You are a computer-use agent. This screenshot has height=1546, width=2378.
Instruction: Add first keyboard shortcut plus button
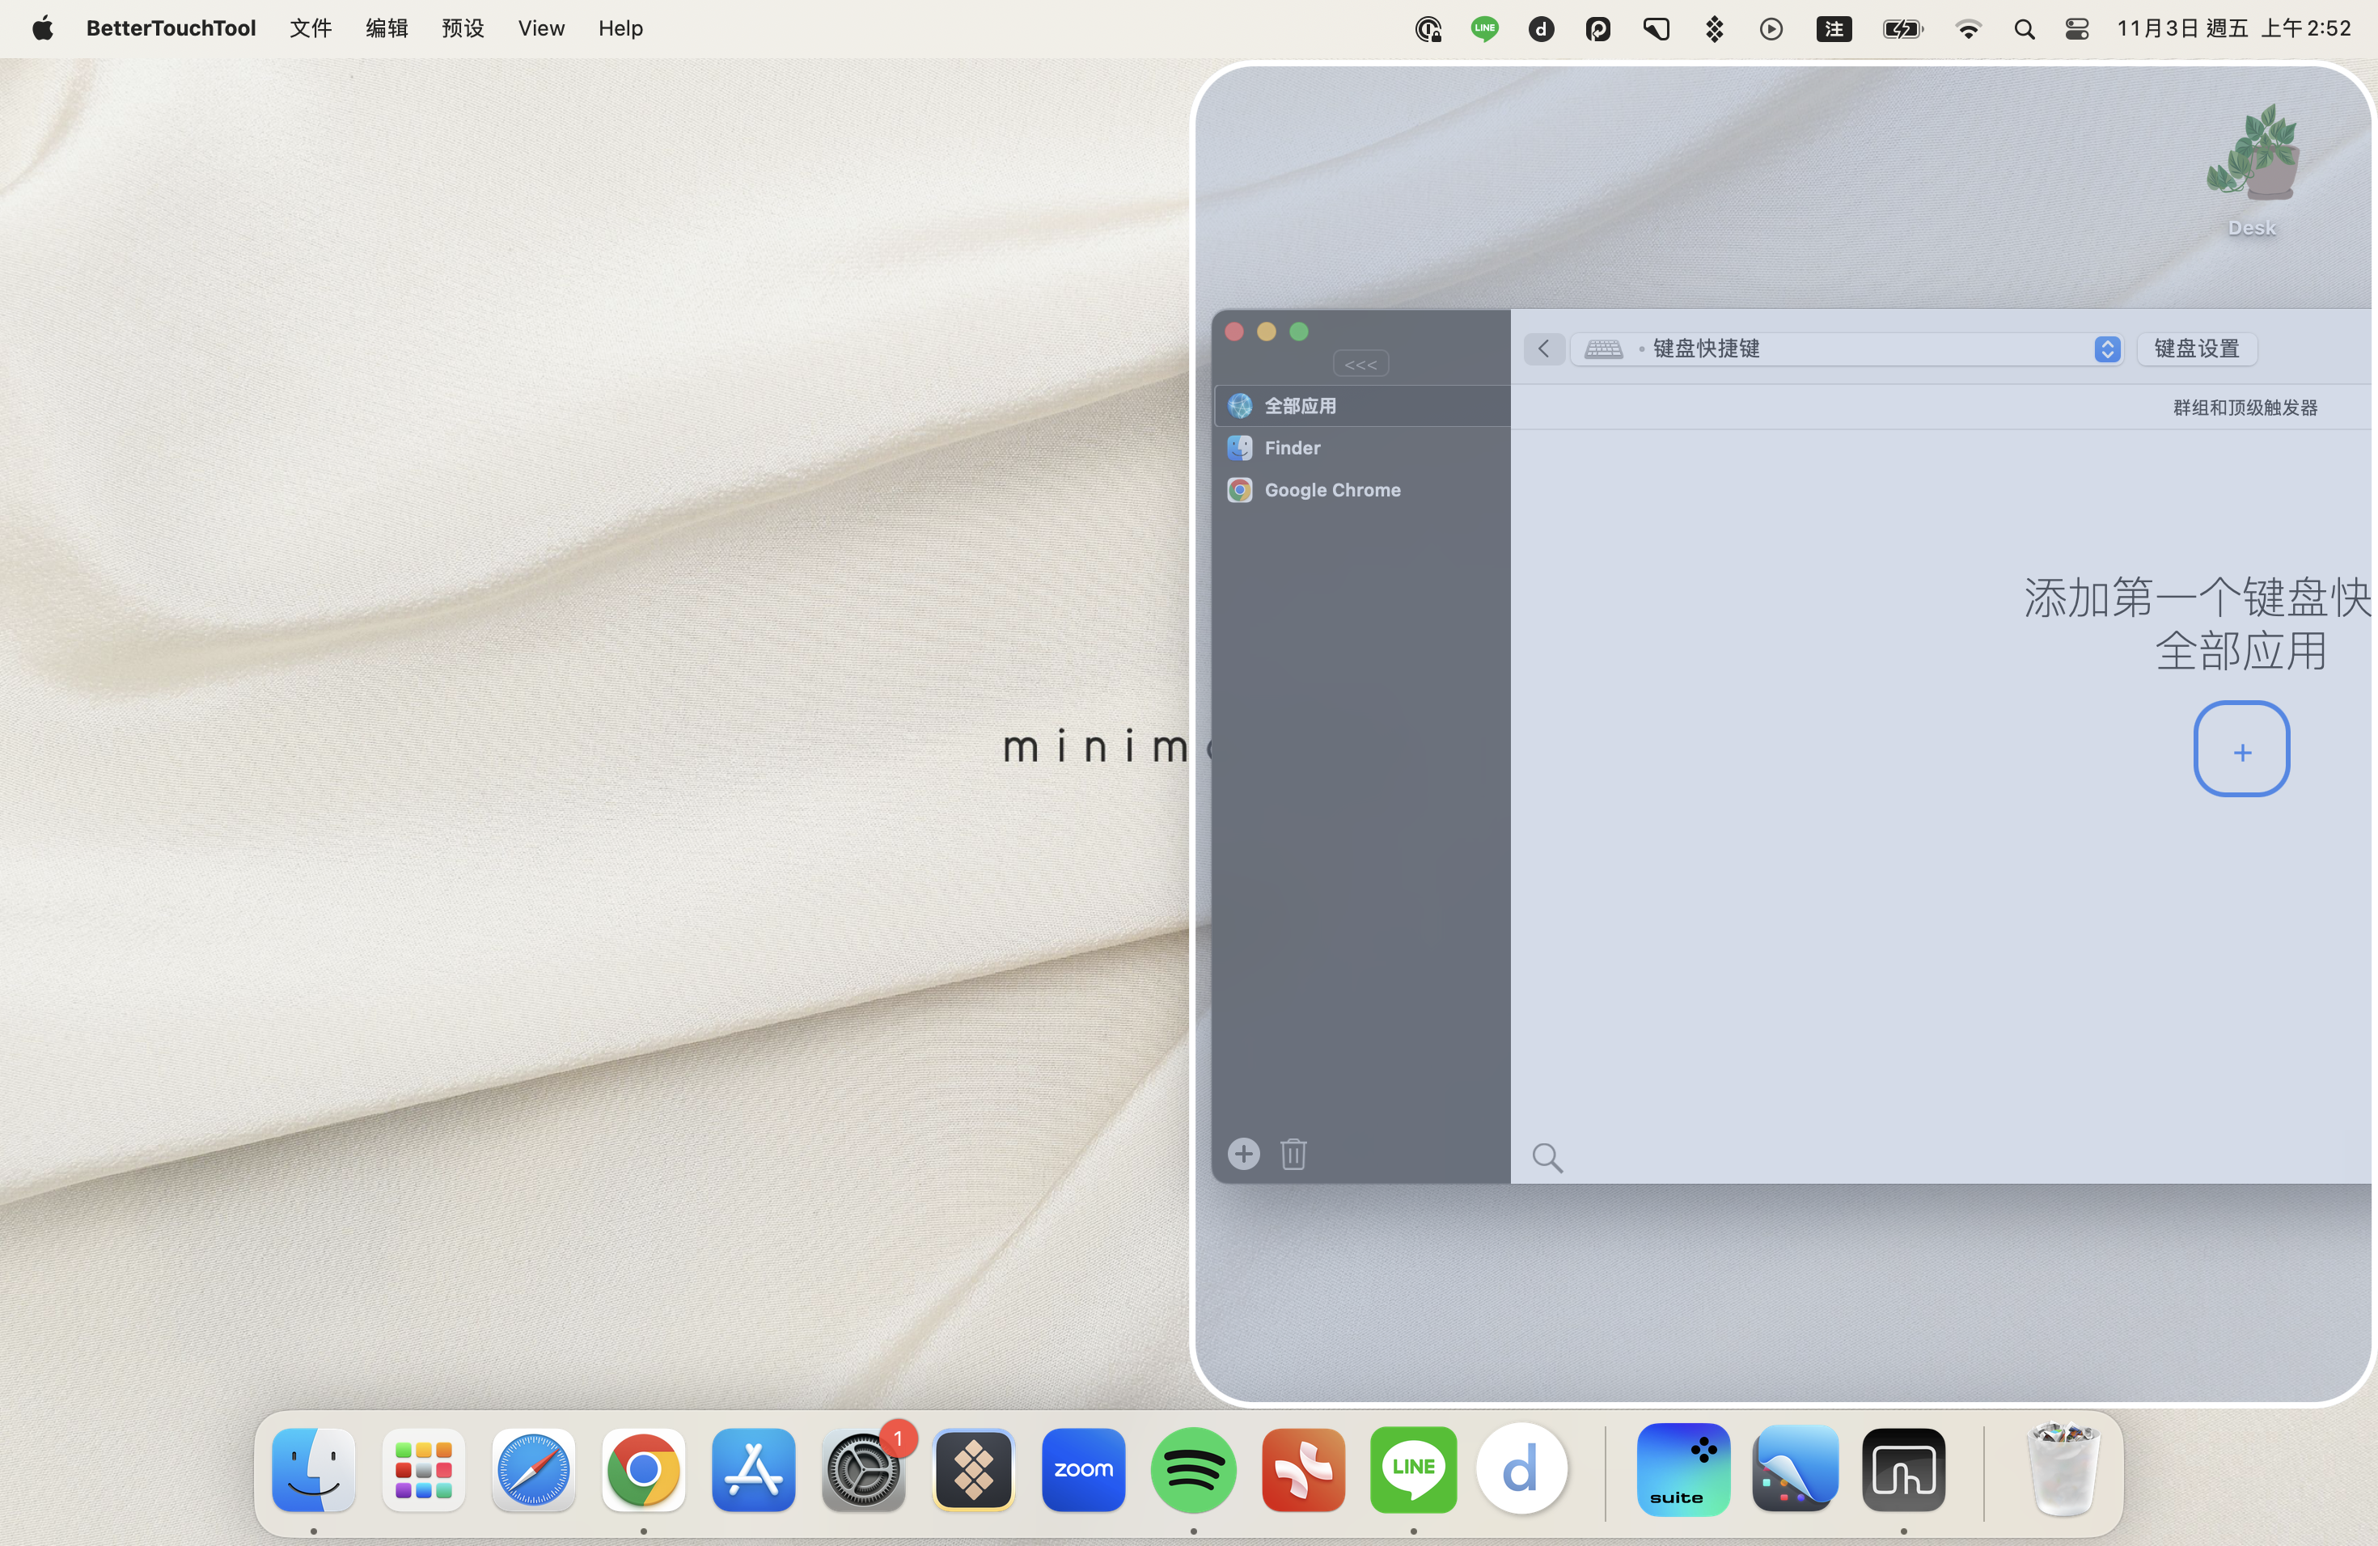click(x=2241, y=749)
